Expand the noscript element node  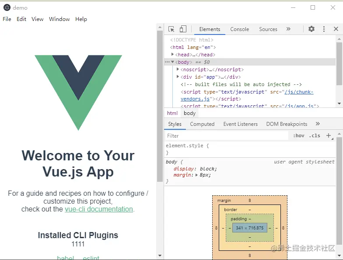pos(178,69)
